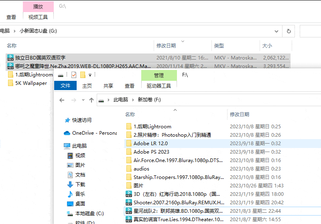Open G: address bar history dropdown
This screenshot has width=321, height=224.
pyautogui.click(x=276, y=31)
